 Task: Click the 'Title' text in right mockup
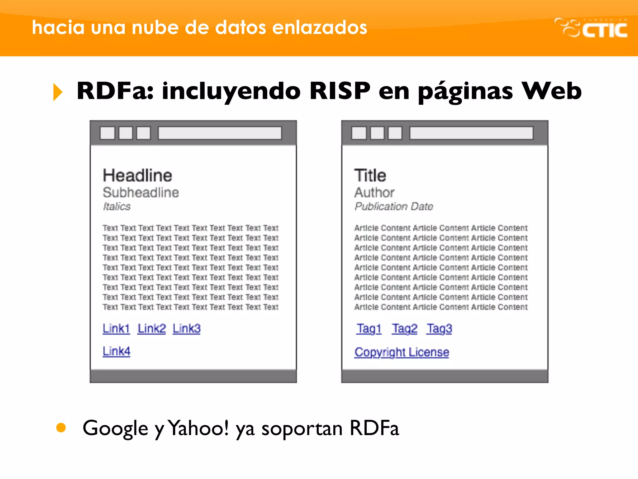point(370,175)
